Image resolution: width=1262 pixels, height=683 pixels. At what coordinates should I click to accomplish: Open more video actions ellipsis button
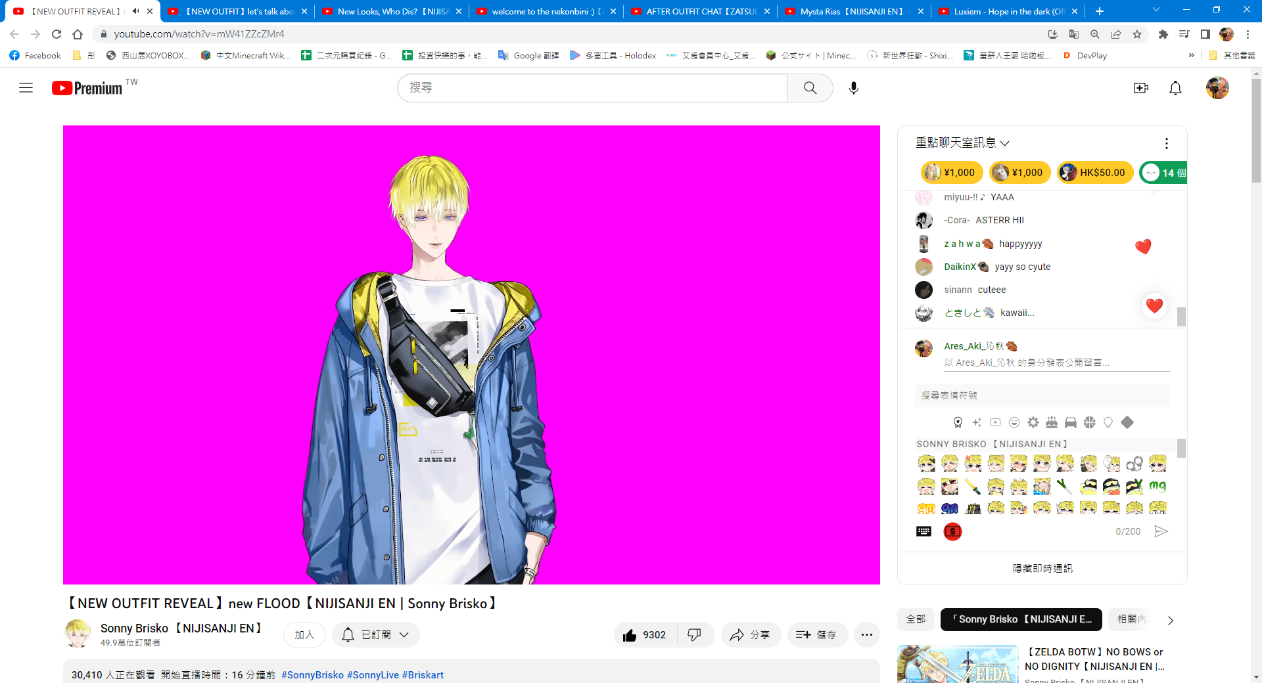867,635
